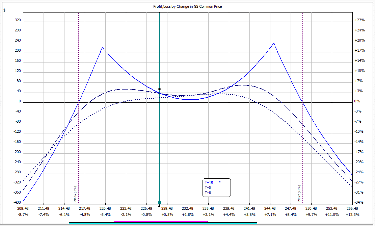Click the left peak of T+10 curve
The width and height of the screenshot is (375, 226).
pos(102,48)
